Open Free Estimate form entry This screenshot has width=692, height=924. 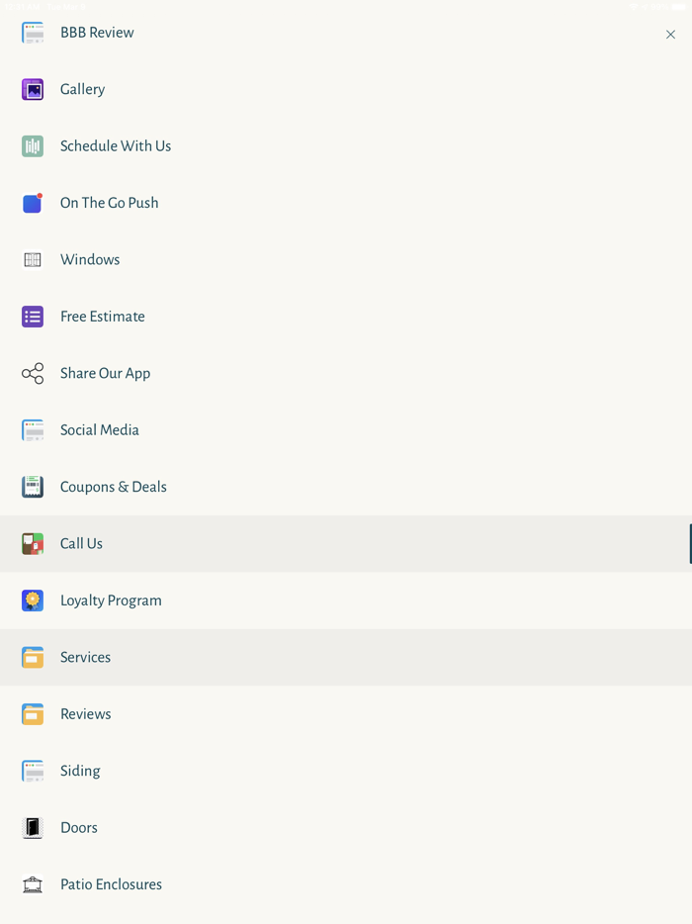click(x=103, y=317)
